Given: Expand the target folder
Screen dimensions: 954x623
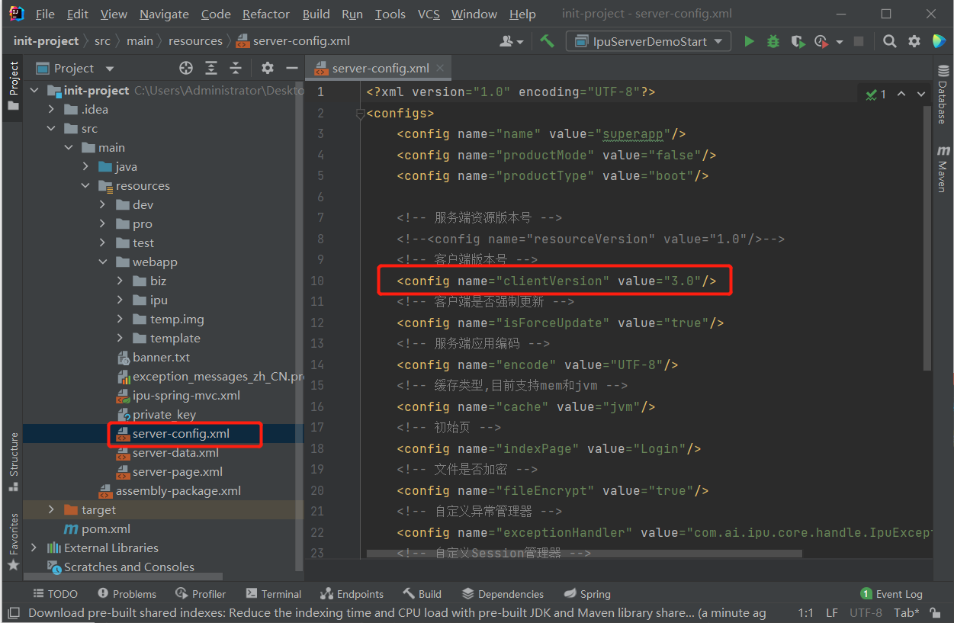Looking at the screenshot, I should pos(51,509).
